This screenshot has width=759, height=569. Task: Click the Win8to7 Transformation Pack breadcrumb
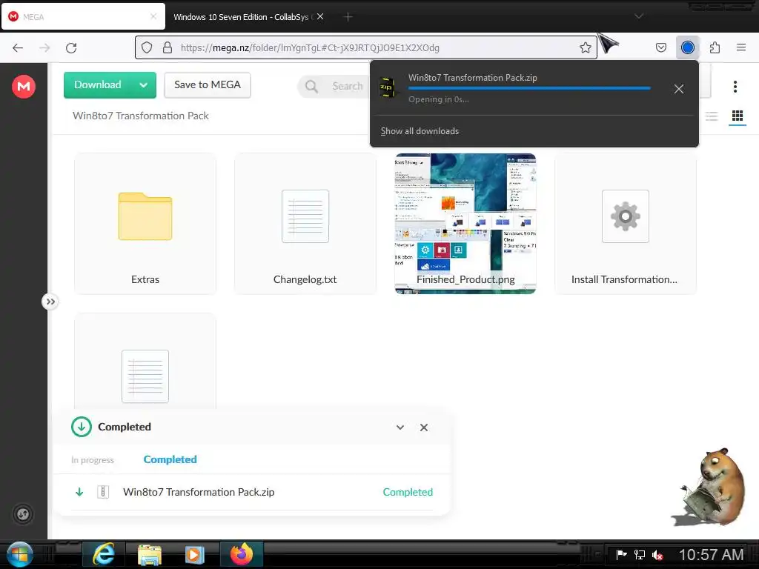click(140, 116)
